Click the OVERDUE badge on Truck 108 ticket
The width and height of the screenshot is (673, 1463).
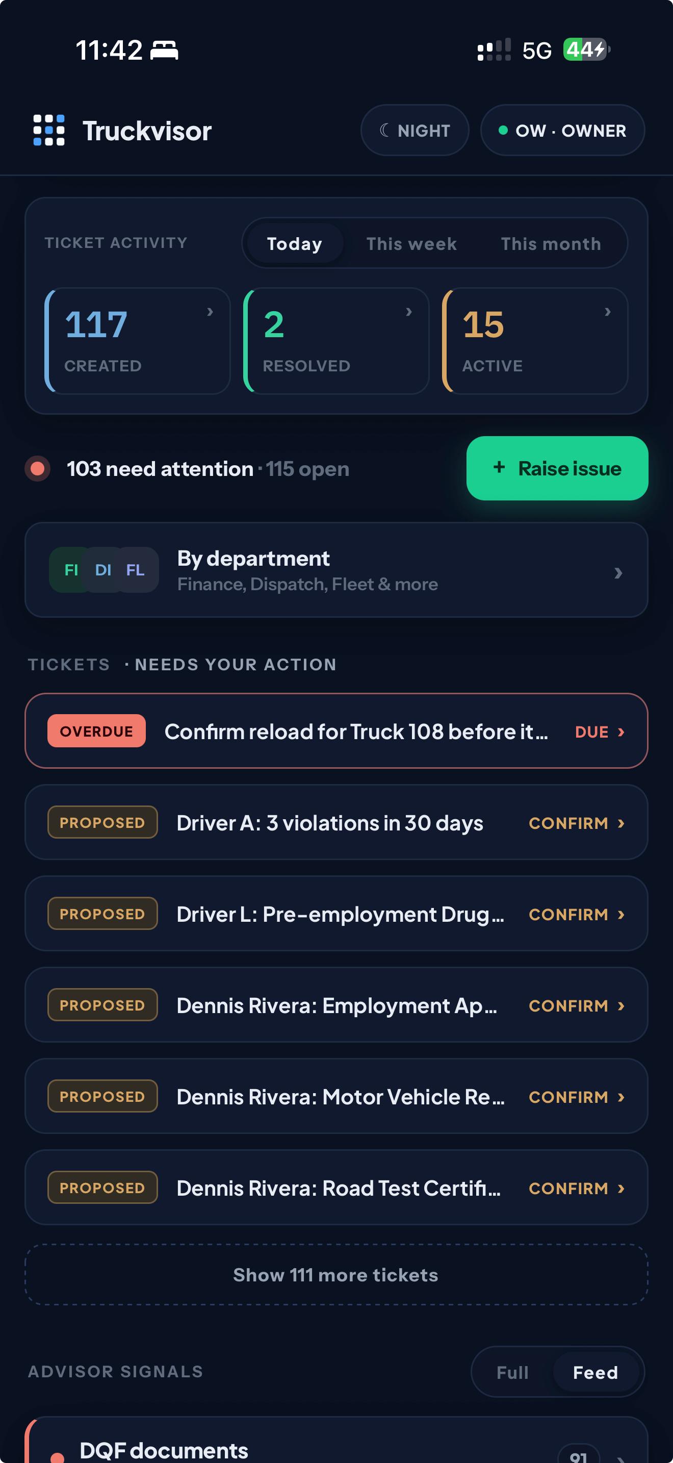[x=96, y=731]
